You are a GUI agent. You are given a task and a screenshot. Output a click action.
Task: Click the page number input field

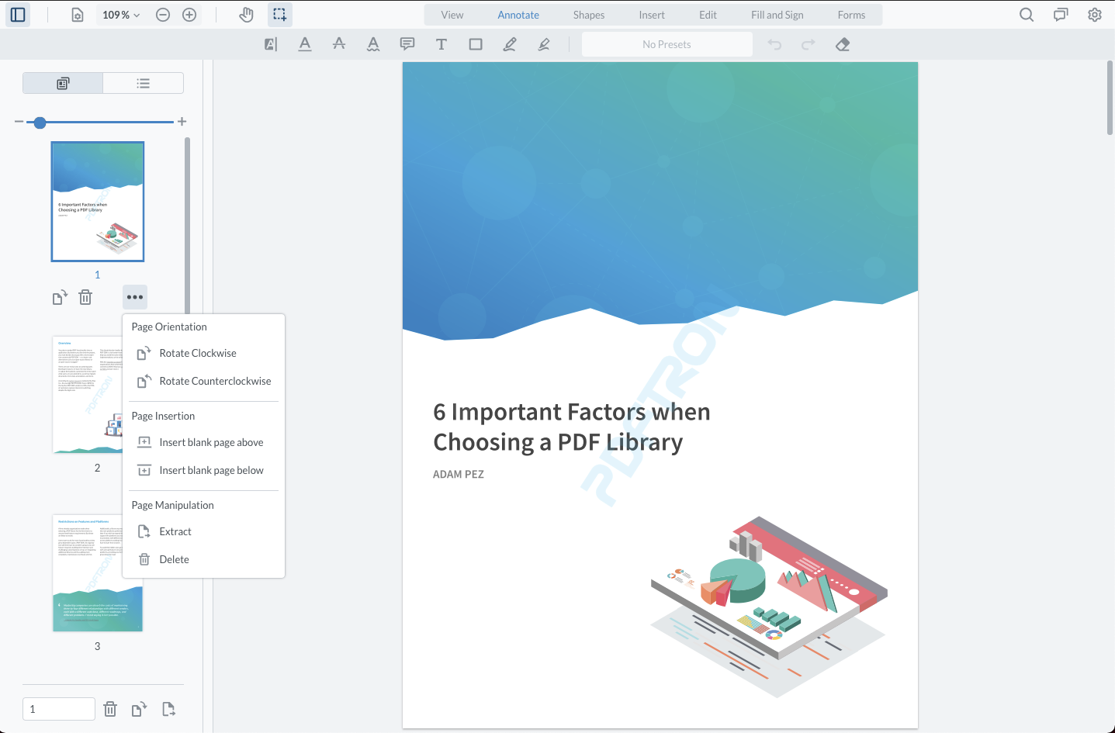tap(59, 709)
